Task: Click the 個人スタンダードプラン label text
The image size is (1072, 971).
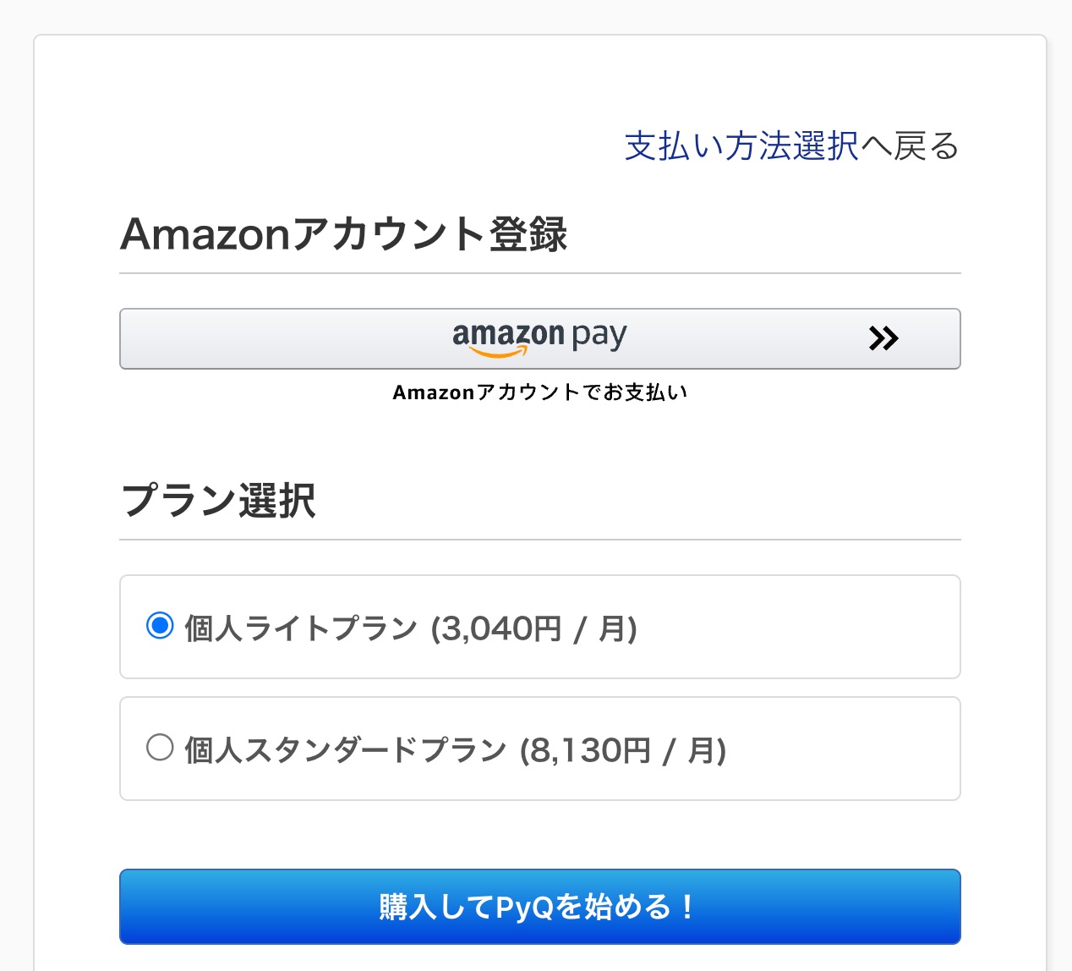Action: tap(345, 750)
